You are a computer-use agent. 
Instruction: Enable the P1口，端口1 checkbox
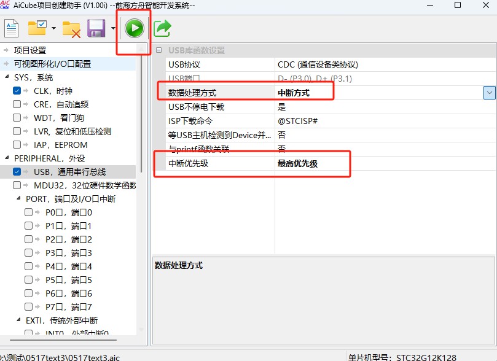[x=28, y=226]
